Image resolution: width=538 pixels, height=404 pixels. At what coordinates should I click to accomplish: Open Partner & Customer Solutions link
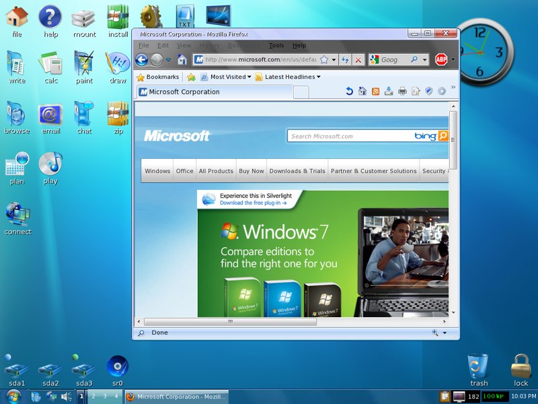(x=374, y=171)
